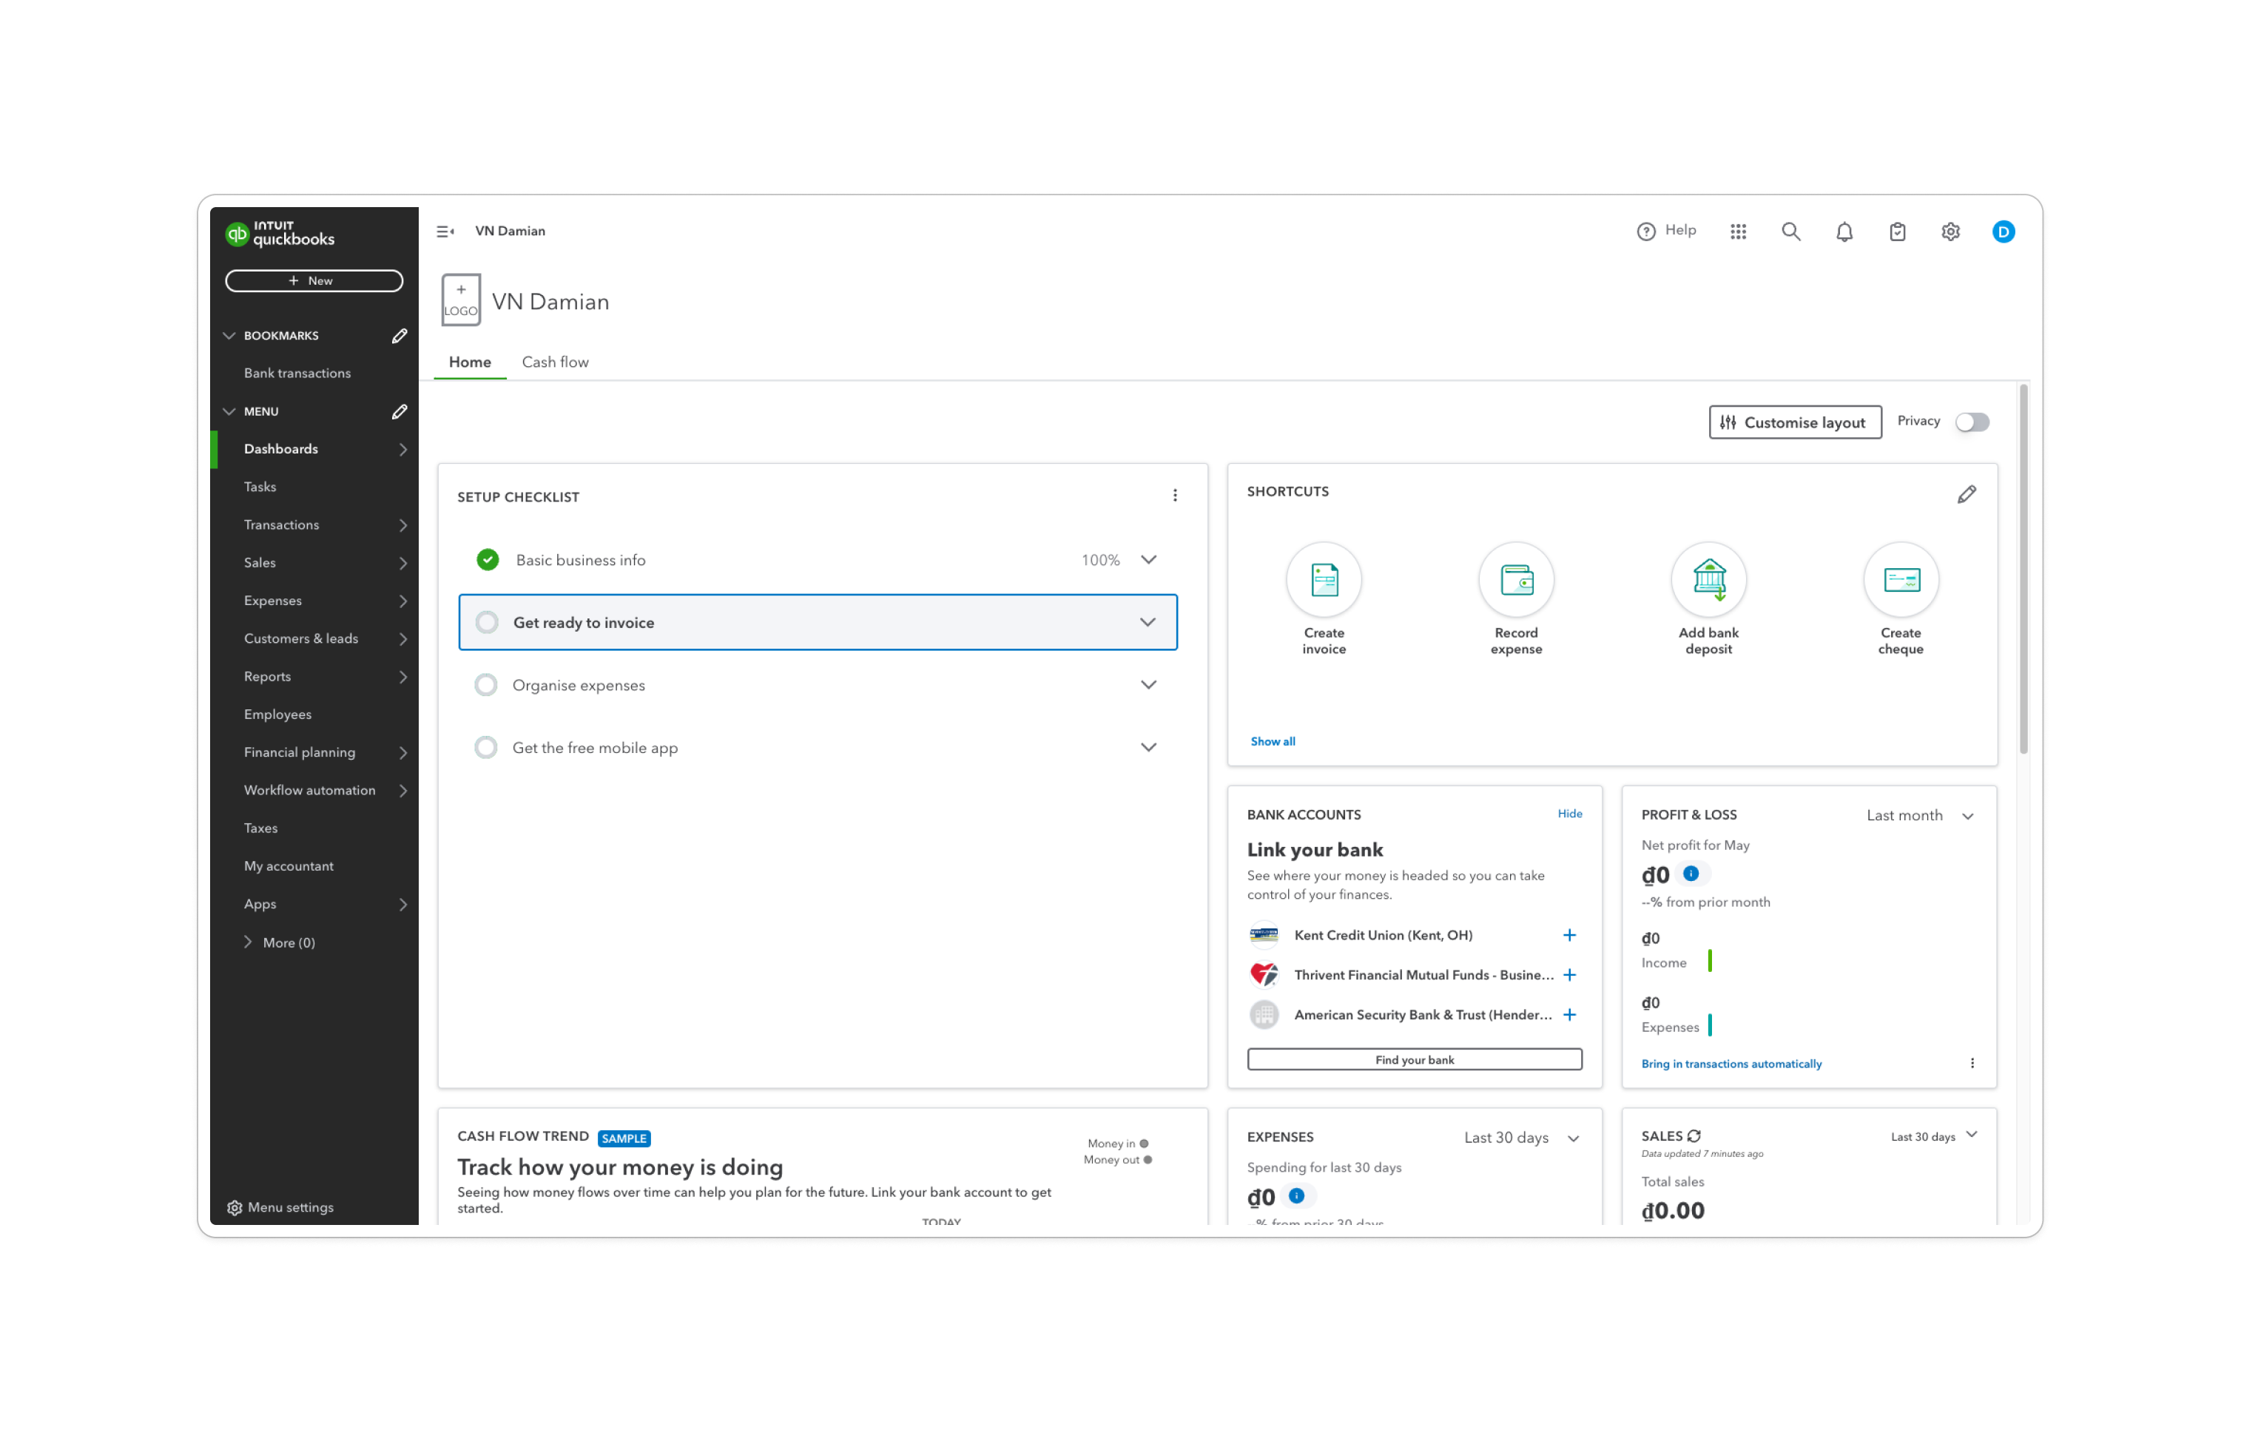Click the Income bar in Profit & Loss
The image size is (2241, 1438).
(1711, 959)
